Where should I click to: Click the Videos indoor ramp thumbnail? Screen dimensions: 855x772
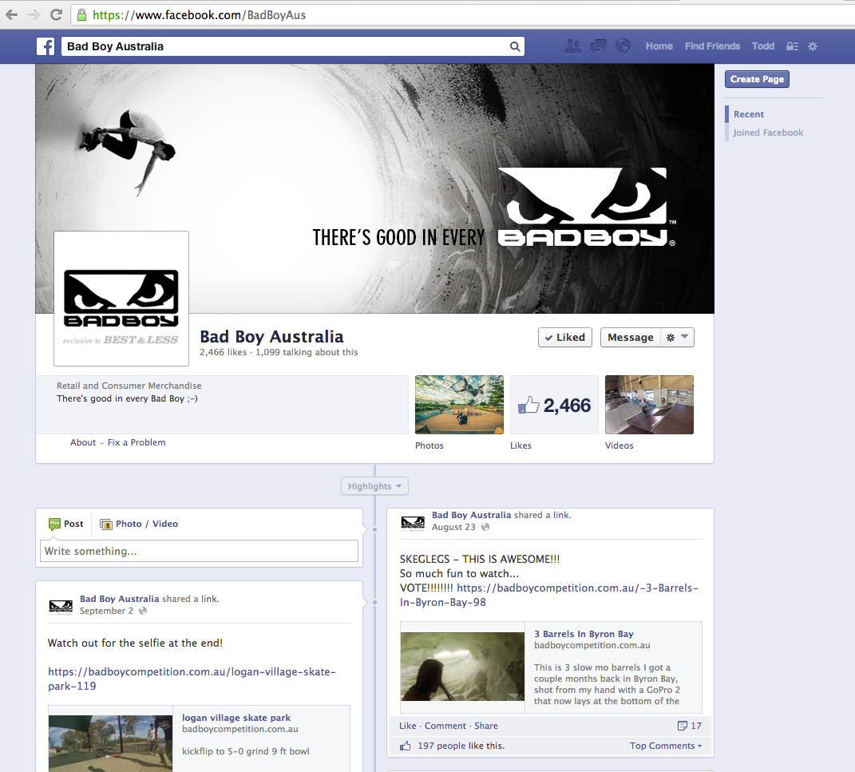649,405
